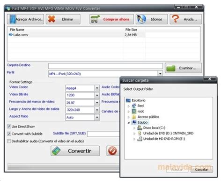222x181 pixels.
Task: Click the Agregar Archivos film icon
Action: click(x=13, y=19)
